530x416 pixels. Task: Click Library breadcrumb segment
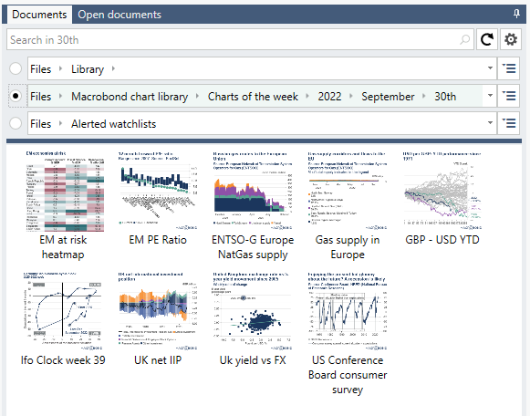88,69
